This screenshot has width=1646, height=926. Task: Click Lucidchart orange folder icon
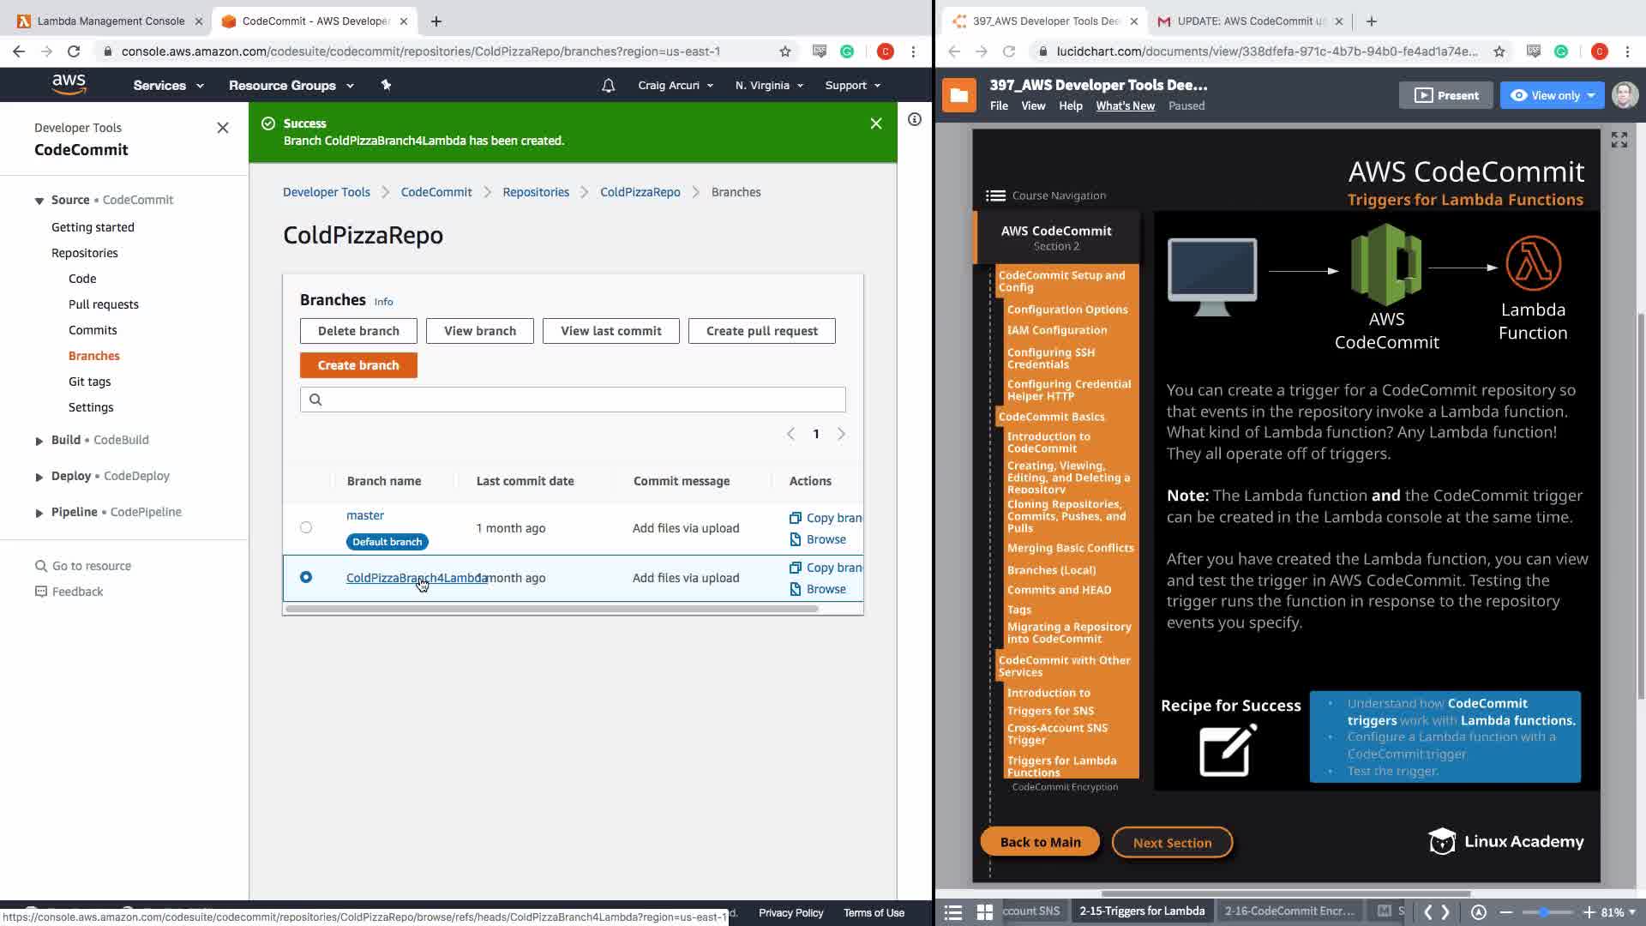point(958,95)
